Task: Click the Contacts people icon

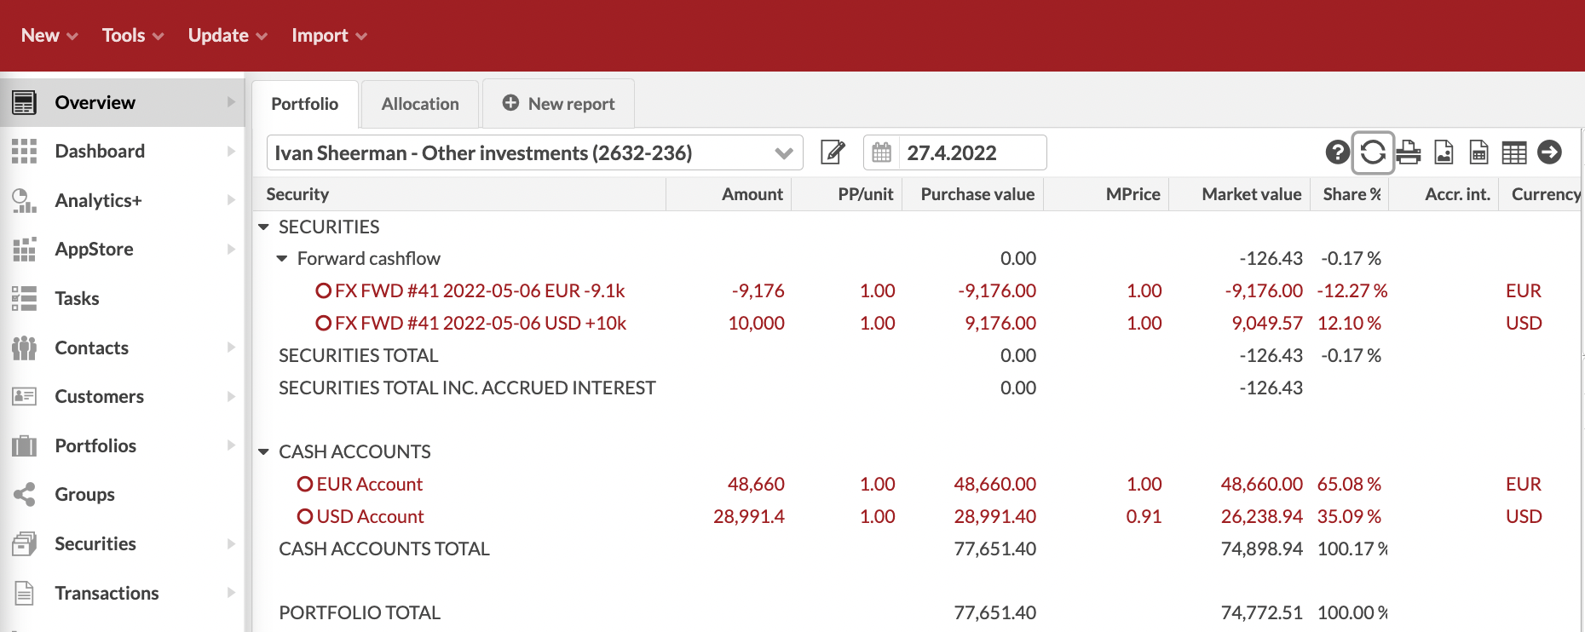Action: point(24,348)
